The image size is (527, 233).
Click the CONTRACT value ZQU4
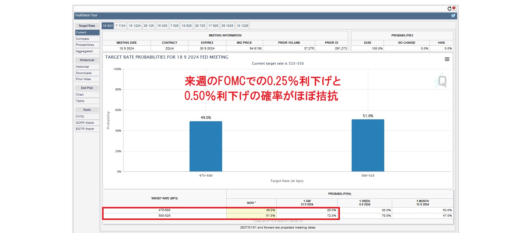[169, 49]
